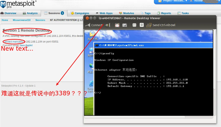Viewport: 221px width, 127px height.
Task: Click the fullscreen film-frame toolbar icon
Action: point(117,25)
